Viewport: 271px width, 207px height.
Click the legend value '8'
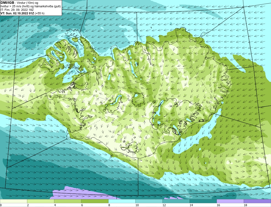tap(109, 205)
